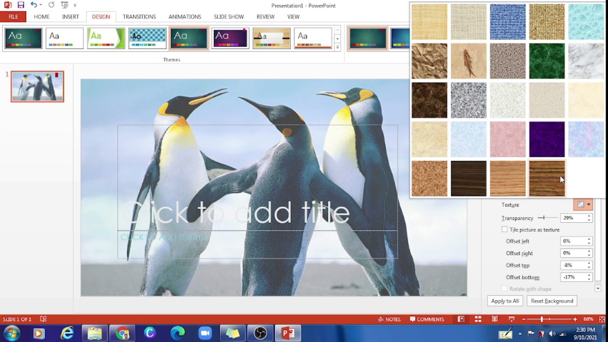Open the TRANSITIONS tab
Viewport: 608px width, 342px height.
[139, 17]
